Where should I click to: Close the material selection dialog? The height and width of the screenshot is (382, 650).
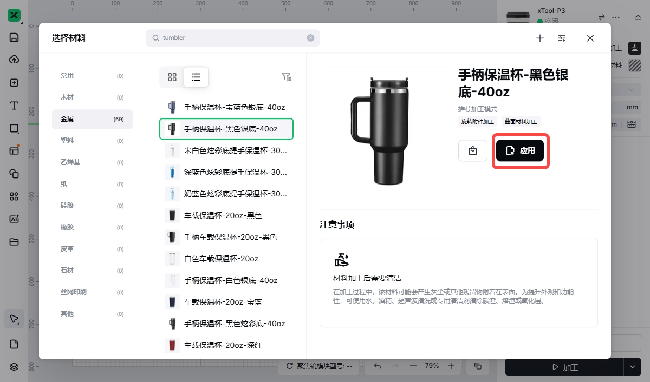point(590,38)
